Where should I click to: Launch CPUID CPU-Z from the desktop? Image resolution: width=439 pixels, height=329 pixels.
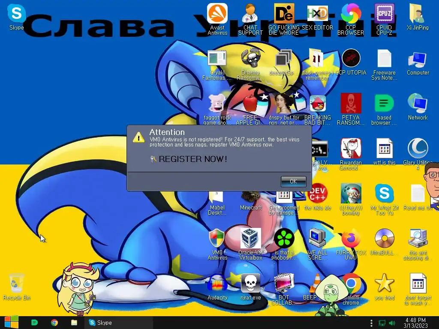(384, 19)
